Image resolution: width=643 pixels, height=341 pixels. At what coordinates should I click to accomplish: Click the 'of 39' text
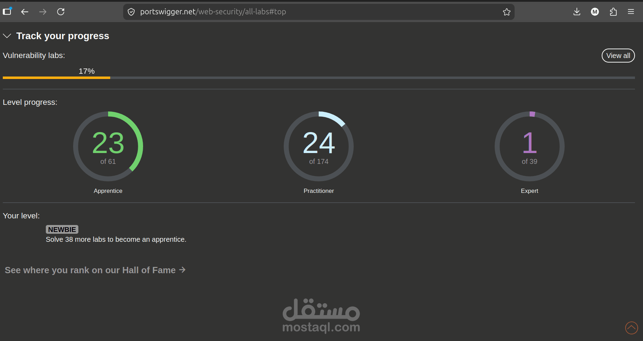[x=530, y=161]
